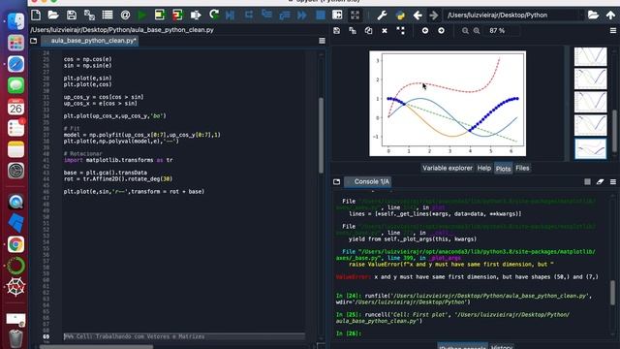Click the import matplotlib.transforms code line

tap(118, 160)
